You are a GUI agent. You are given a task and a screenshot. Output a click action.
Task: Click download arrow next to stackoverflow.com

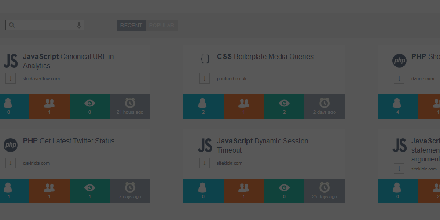(11, 78)
